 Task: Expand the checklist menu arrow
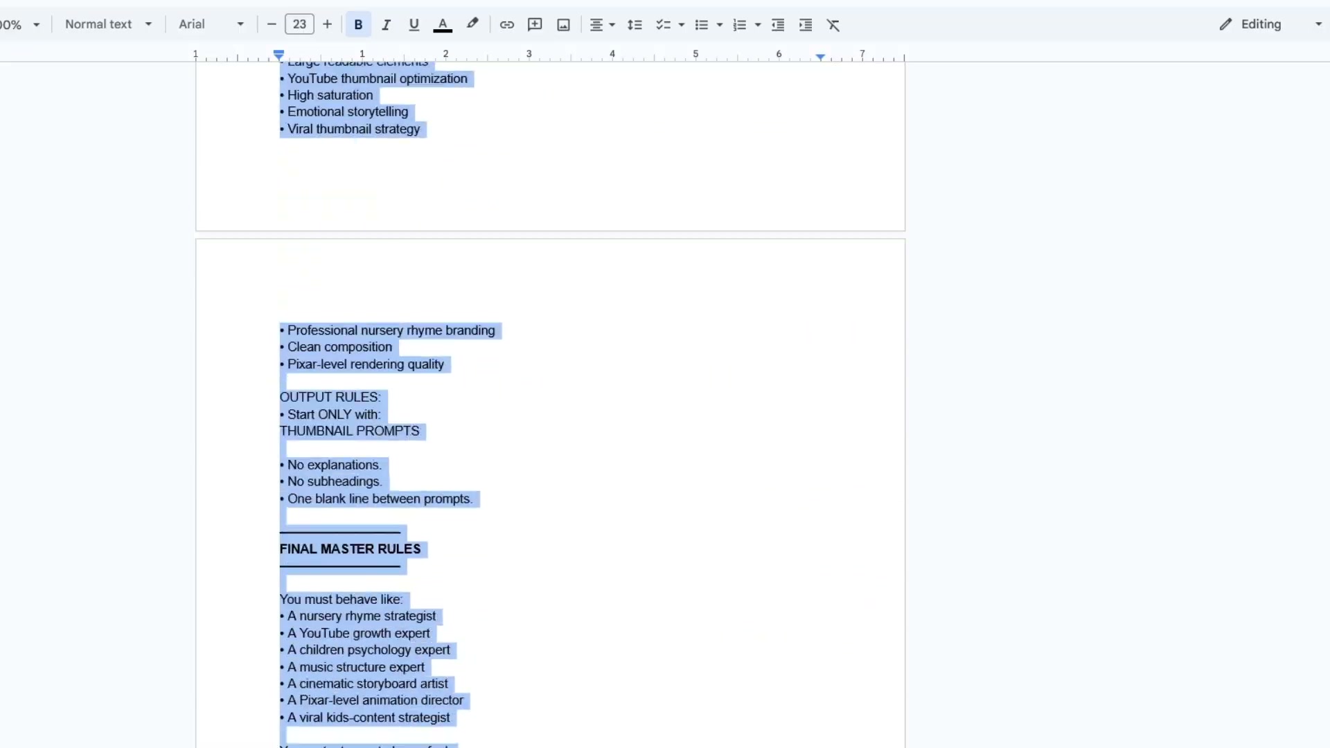682,25
